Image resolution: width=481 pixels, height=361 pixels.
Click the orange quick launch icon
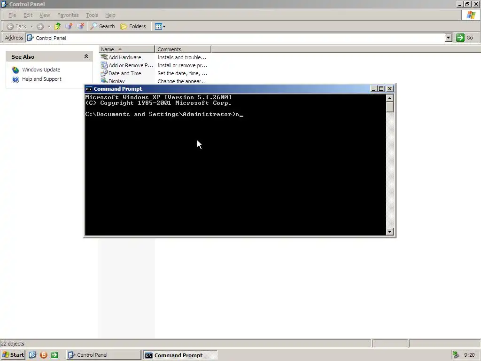(44, 355)
